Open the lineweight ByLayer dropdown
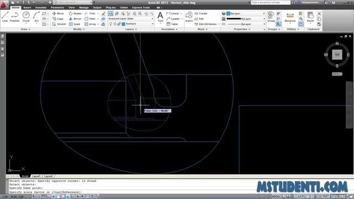Viewport: 354px width, 199px height. point(246,19)
